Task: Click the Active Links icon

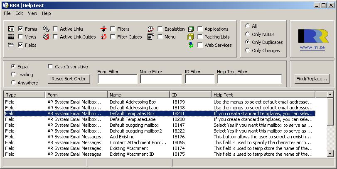Action: tap(46, 29)
